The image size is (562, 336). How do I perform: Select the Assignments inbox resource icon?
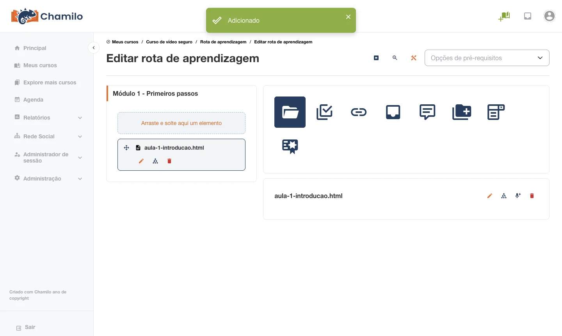click(x=393, y=112)
